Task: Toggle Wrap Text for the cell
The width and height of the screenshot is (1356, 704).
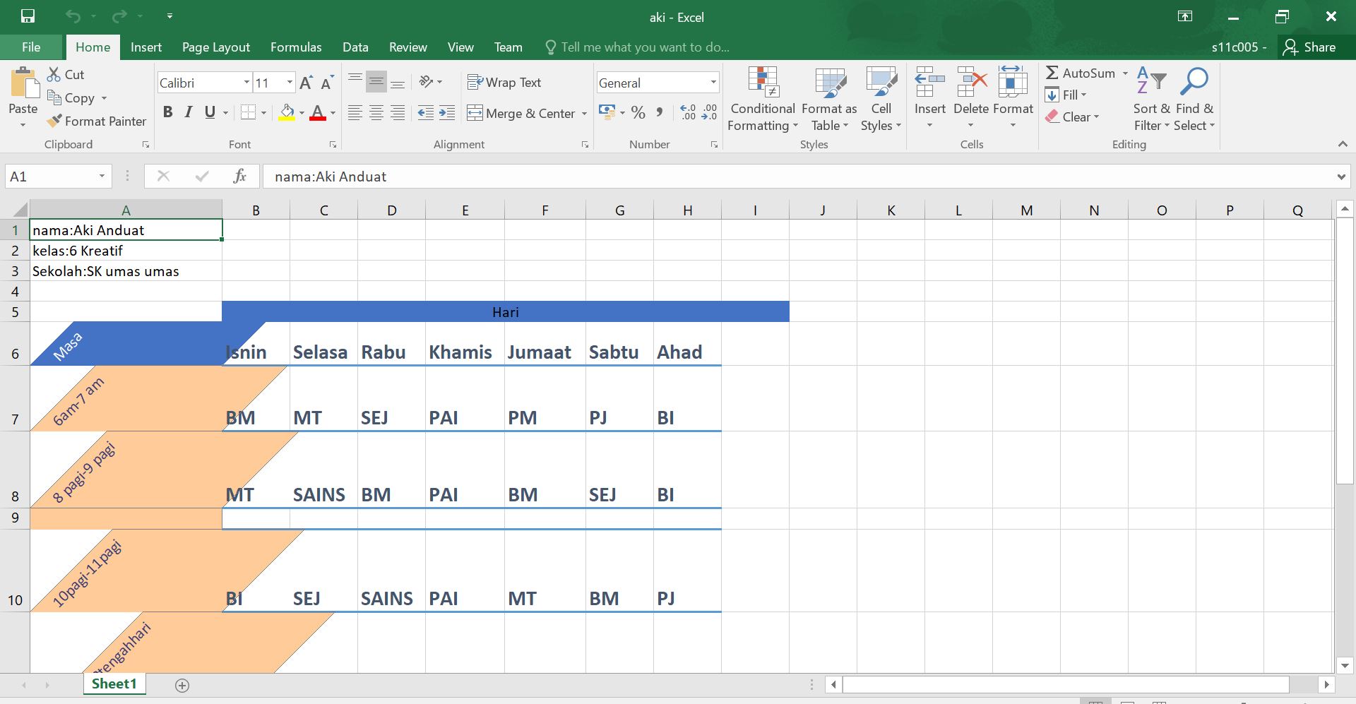Action: [x=504, y=83]
